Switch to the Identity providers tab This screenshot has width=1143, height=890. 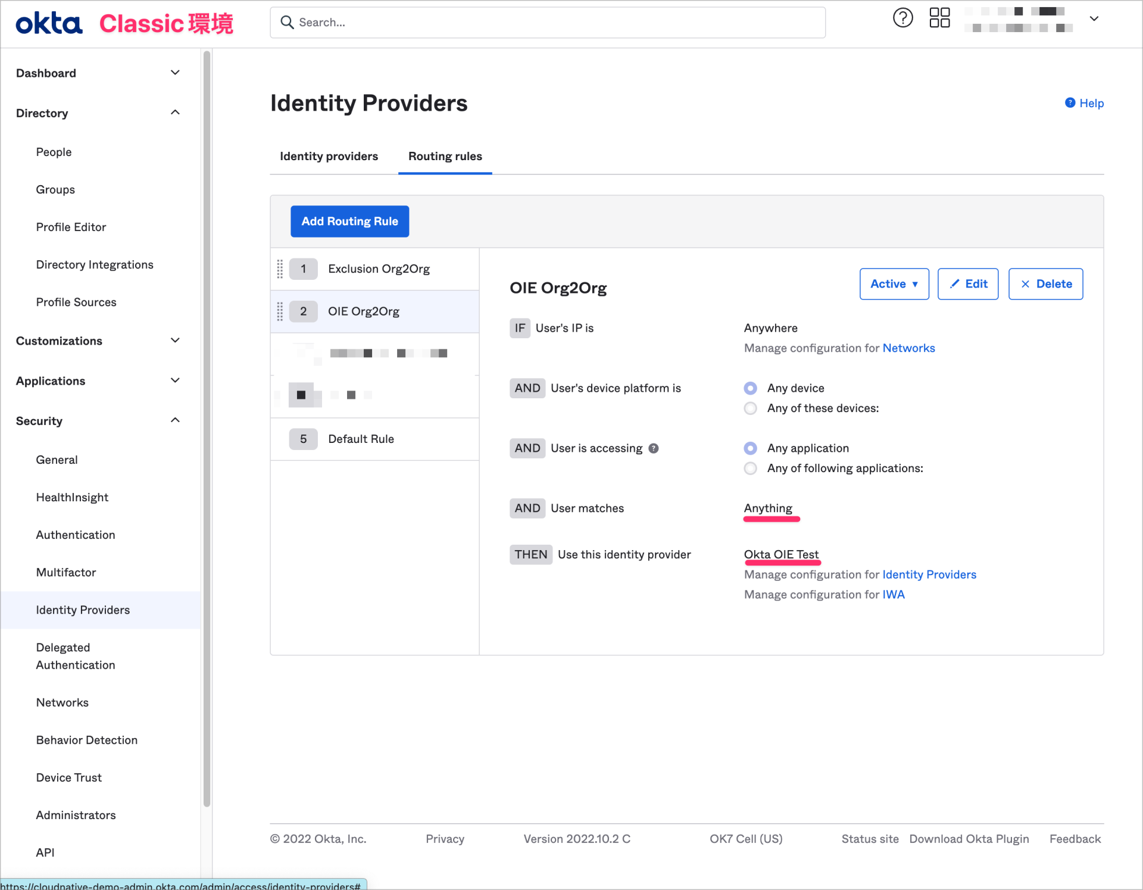(328, 156)
